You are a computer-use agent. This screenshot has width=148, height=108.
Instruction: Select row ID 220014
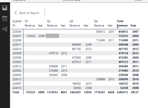click(x=17, y=49)
